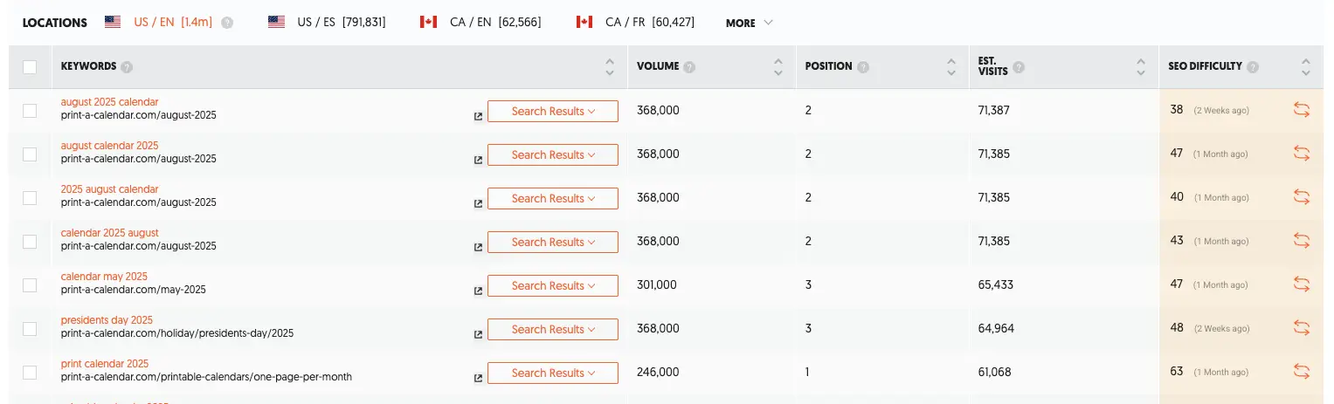Sort by Position column sort arrows
Viewport: 1334px width, 404px height.
click(x=950, y=67)
